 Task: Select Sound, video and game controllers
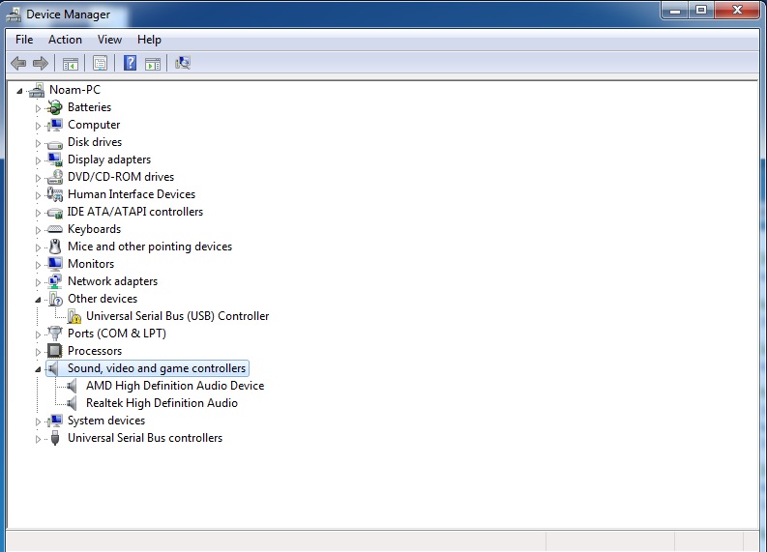pos(157,368)
